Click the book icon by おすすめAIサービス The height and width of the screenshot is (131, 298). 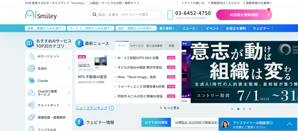(x=29, y=43)
